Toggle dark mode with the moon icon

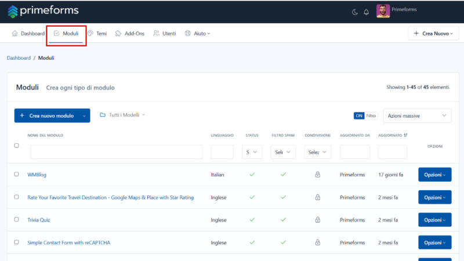click(x=354, y=12)
